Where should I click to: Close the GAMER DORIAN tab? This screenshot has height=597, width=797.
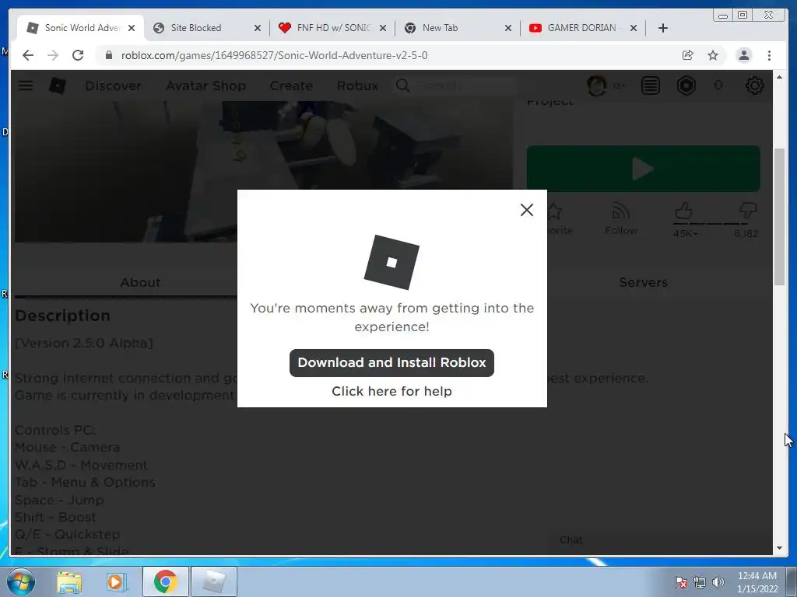(634, 28)
